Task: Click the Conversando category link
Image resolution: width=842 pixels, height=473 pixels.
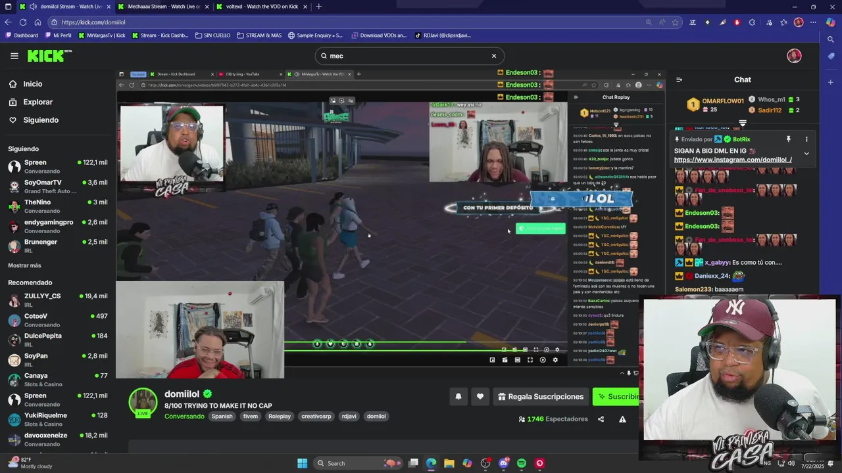Action: coord(184,417)
